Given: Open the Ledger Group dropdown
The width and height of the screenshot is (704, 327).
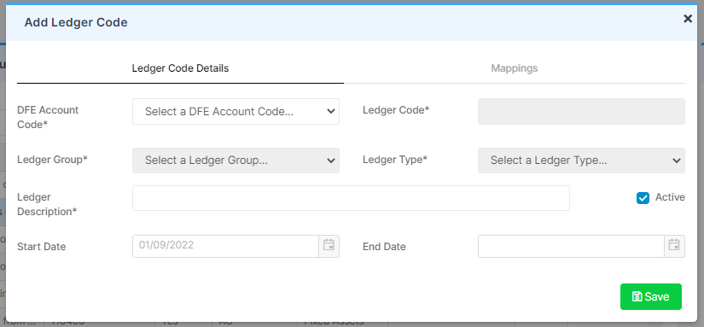Looking at the screenshot, I should [x=236, y=161].
